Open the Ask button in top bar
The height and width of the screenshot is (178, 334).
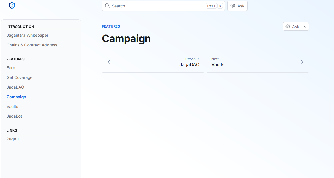[237, 6]
